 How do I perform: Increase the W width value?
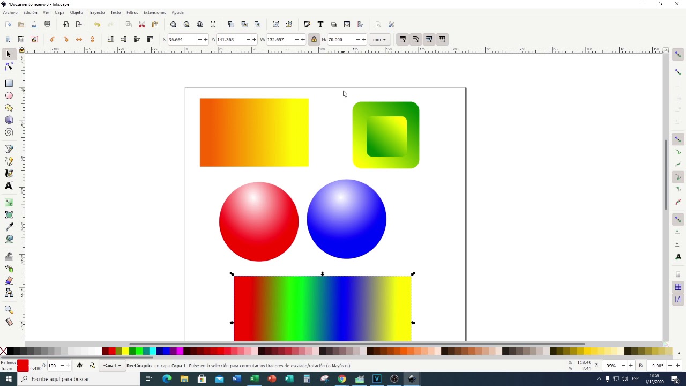tap(303, 39)
